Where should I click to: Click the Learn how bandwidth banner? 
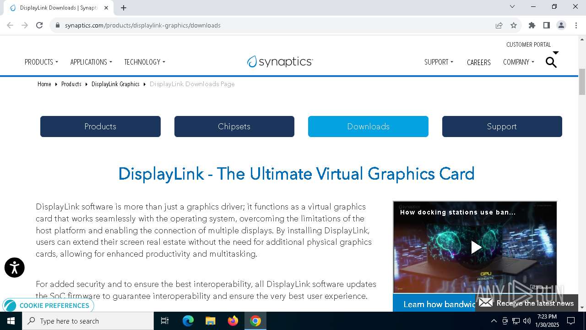(434, 303)
